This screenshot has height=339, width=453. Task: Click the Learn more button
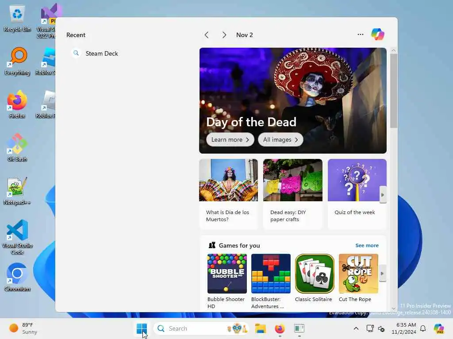pyautogui.click(x=230, y=139)
